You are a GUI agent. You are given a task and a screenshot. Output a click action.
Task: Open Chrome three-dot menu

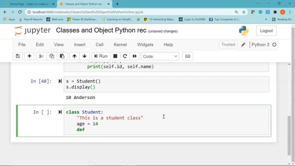coord(290,12)
